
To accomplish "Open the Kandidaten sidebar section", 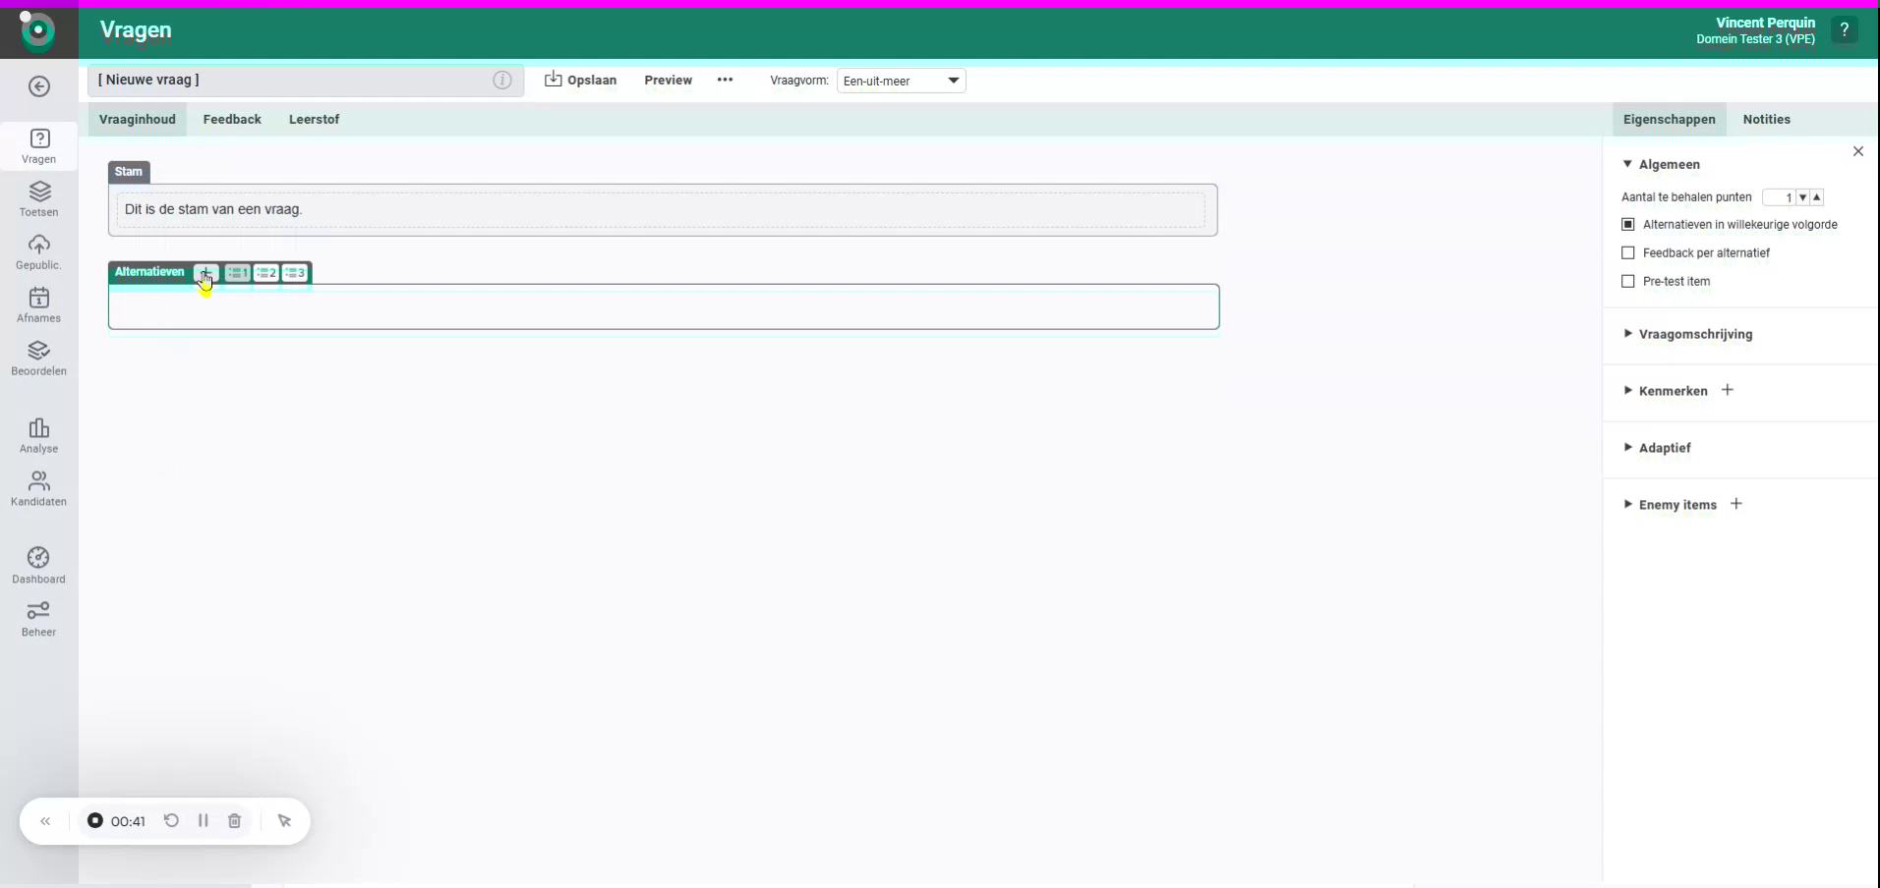I will (x=38, y=487).
